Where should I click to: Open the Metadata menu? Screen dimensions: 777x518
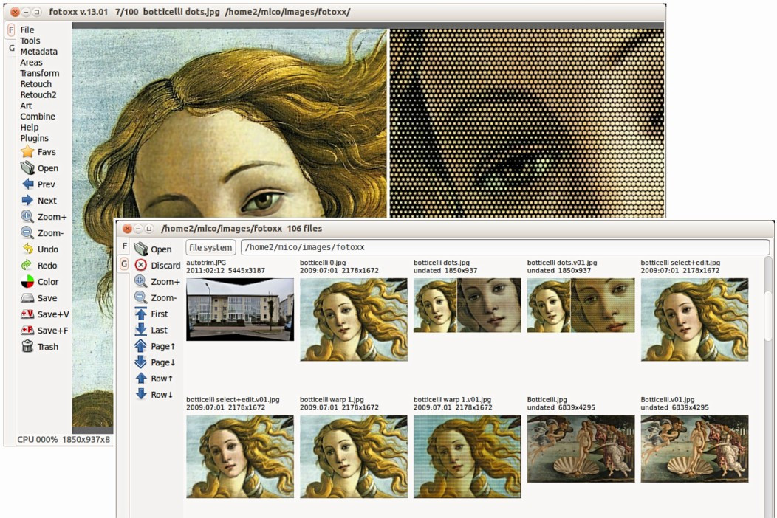point(38,52)
